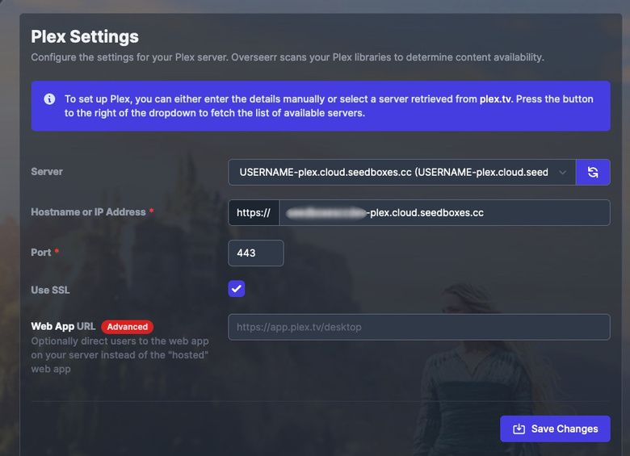Screen dimensions: 630x456
Task: Open the Server dropdown
Action: pyautogui.click(x=401, y=172)
